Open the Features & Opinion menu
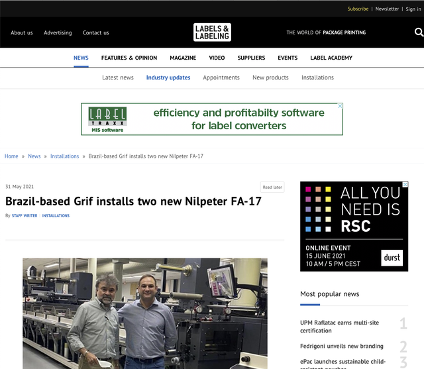424x369 pixels. coord(129,58)
